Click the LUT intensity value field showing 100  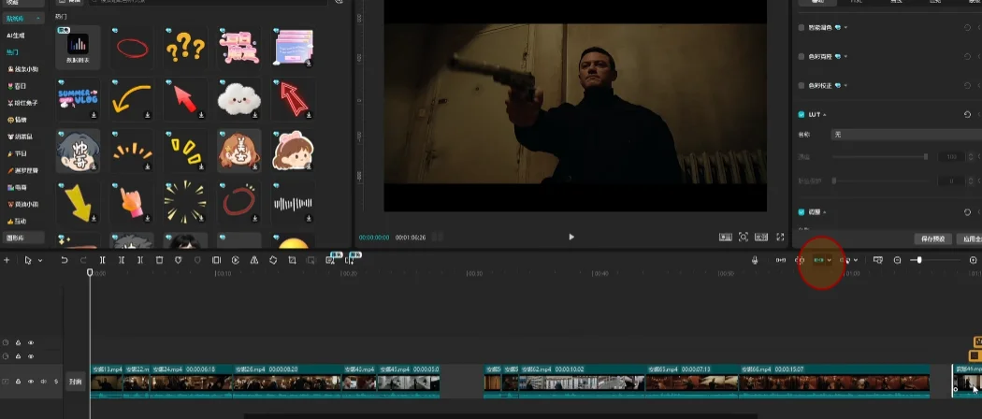(951, 156)
